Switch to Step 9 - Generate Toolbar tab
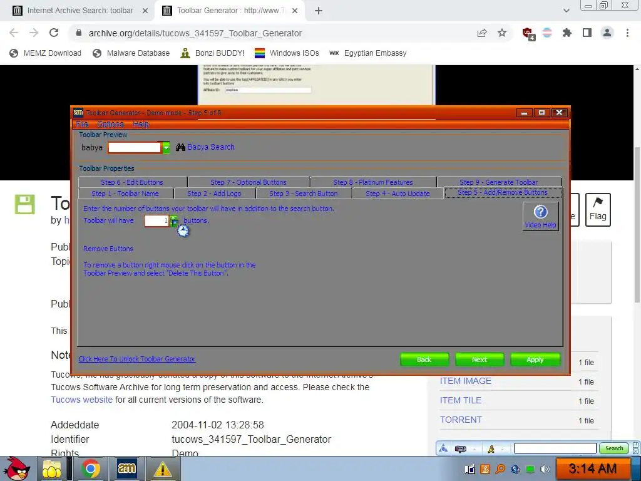 [x=499, y=182]
